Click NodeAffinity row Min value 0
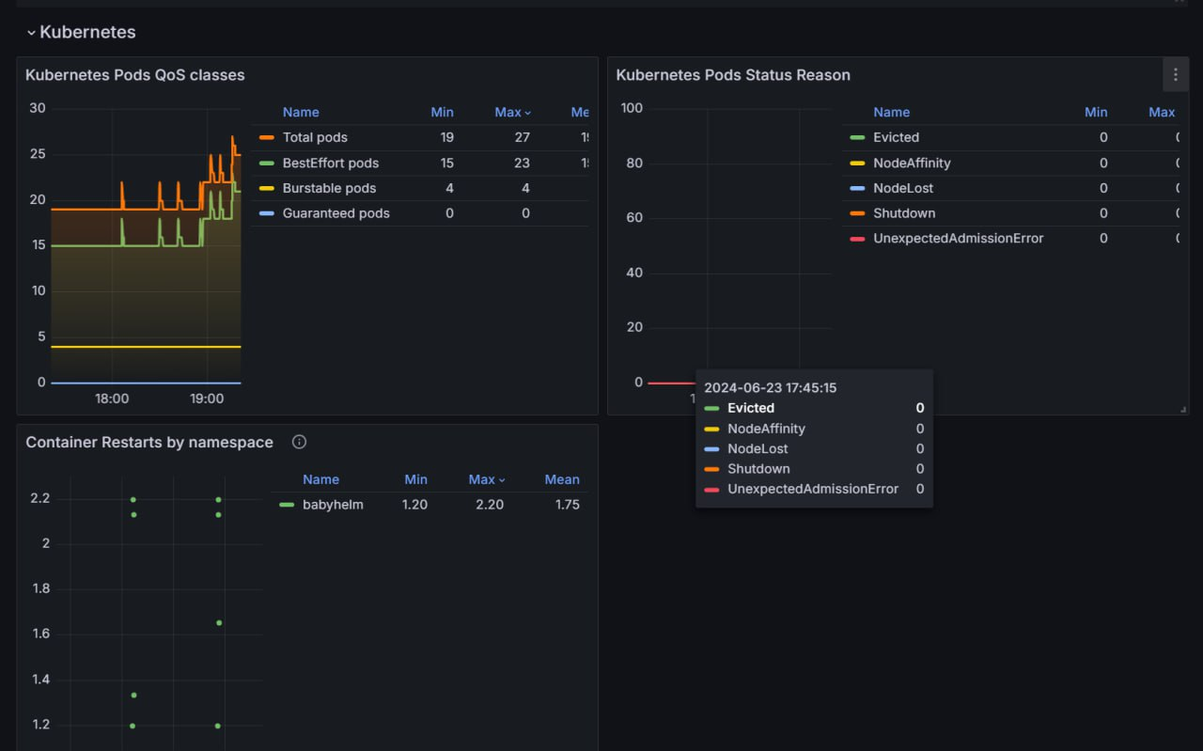 pyautogui.click(x=1103, y=163)
